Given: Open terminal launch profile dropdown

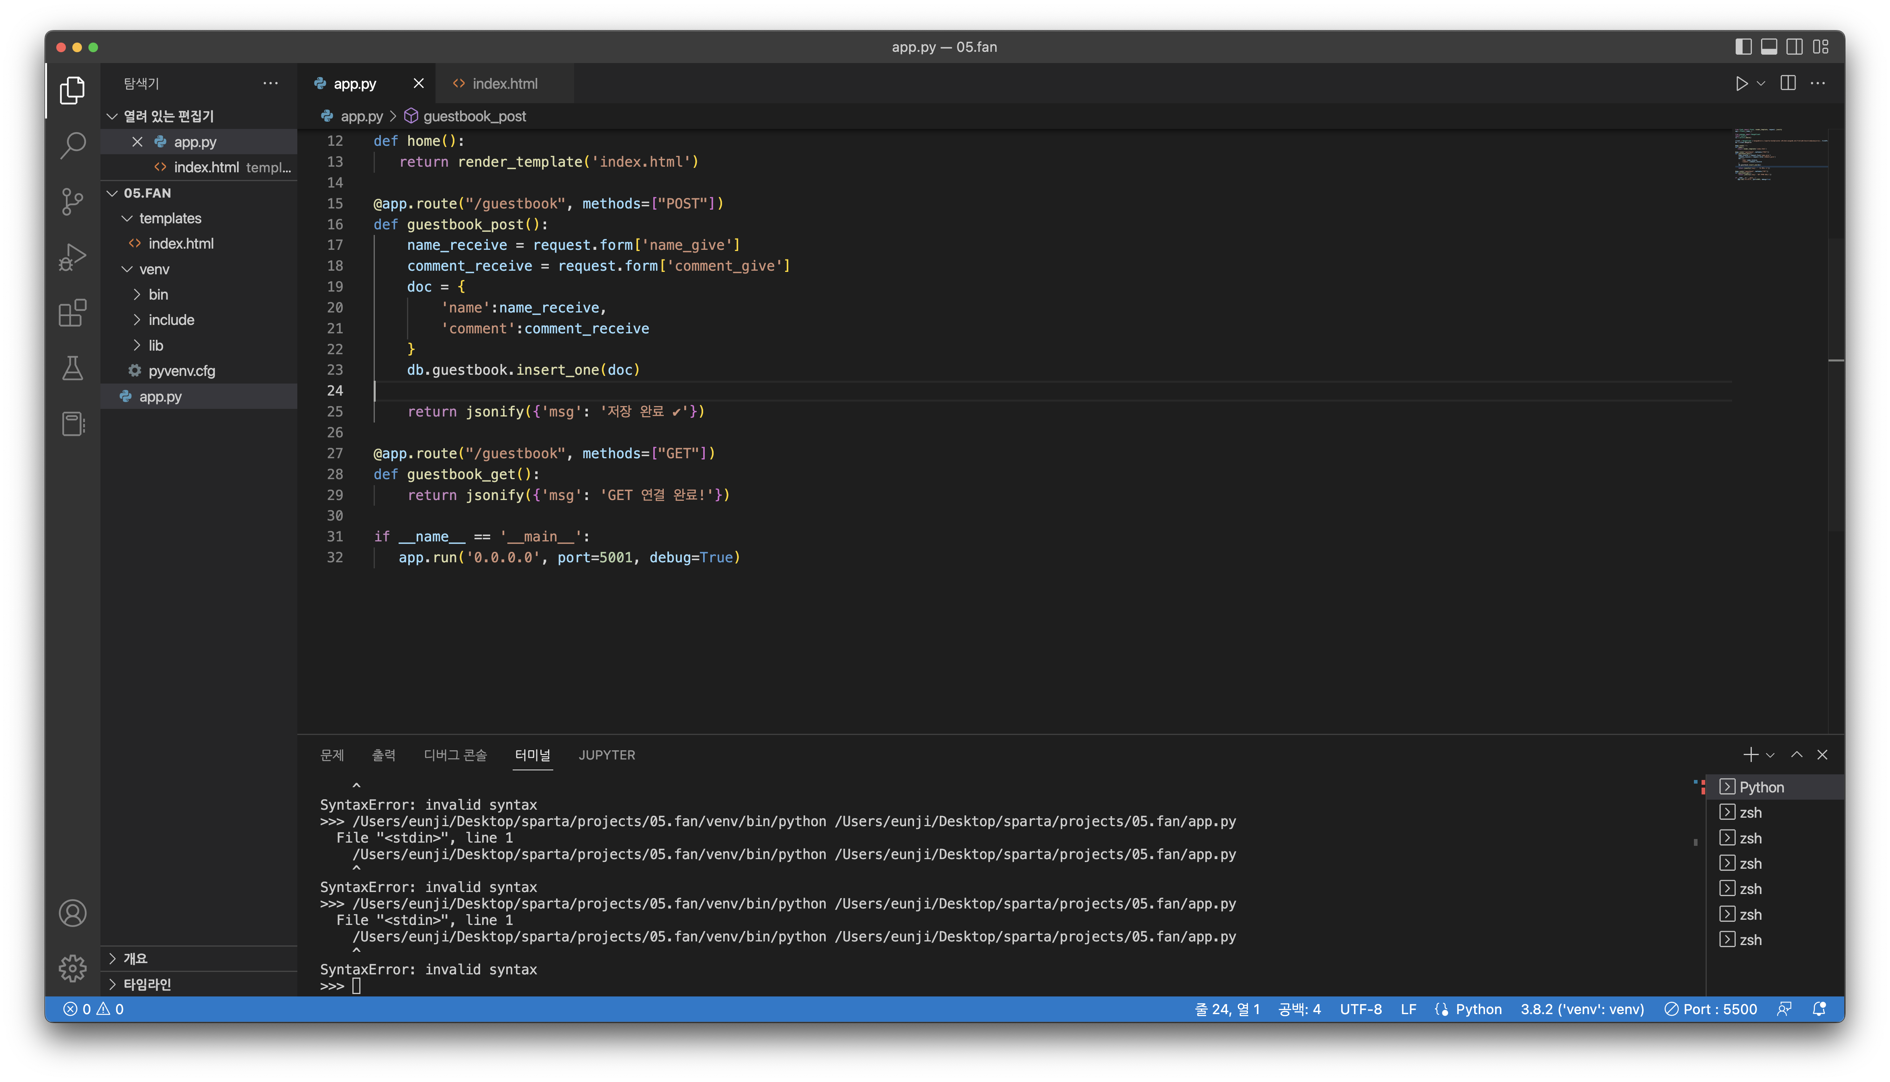Looking at the screenshot, I should [x=1770, y=755].
